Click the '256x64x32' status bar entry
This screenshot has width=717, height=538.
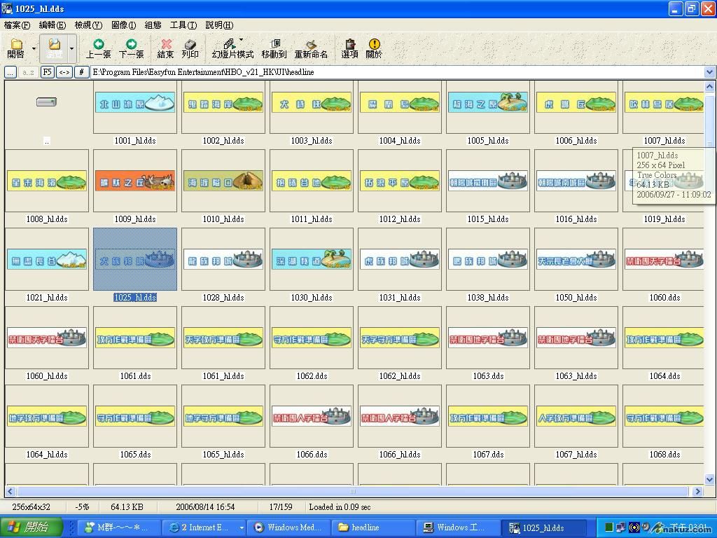31,507
